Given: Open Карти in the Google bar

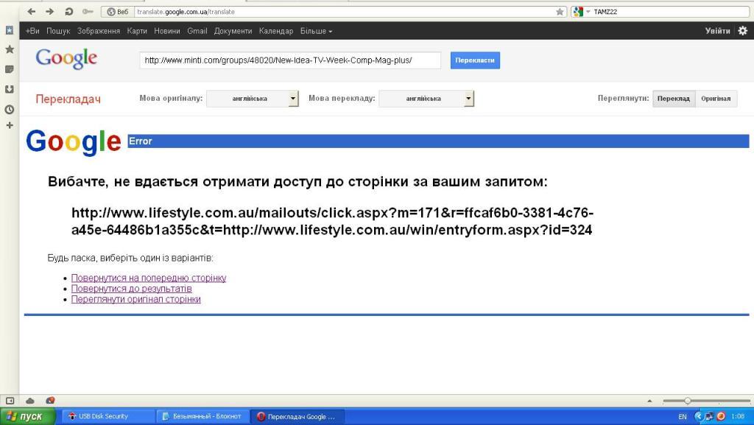Looking at the screenshot, I should 137,31.
